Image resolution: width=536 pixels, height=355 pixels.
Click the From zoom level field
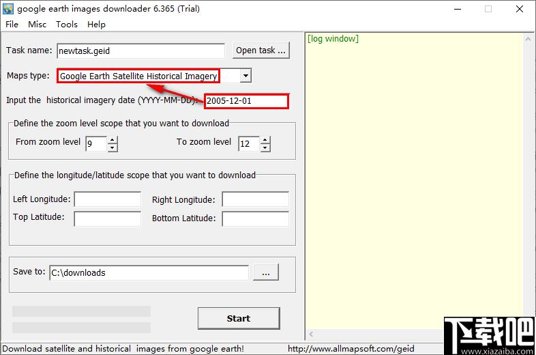[x=96, y=143]
